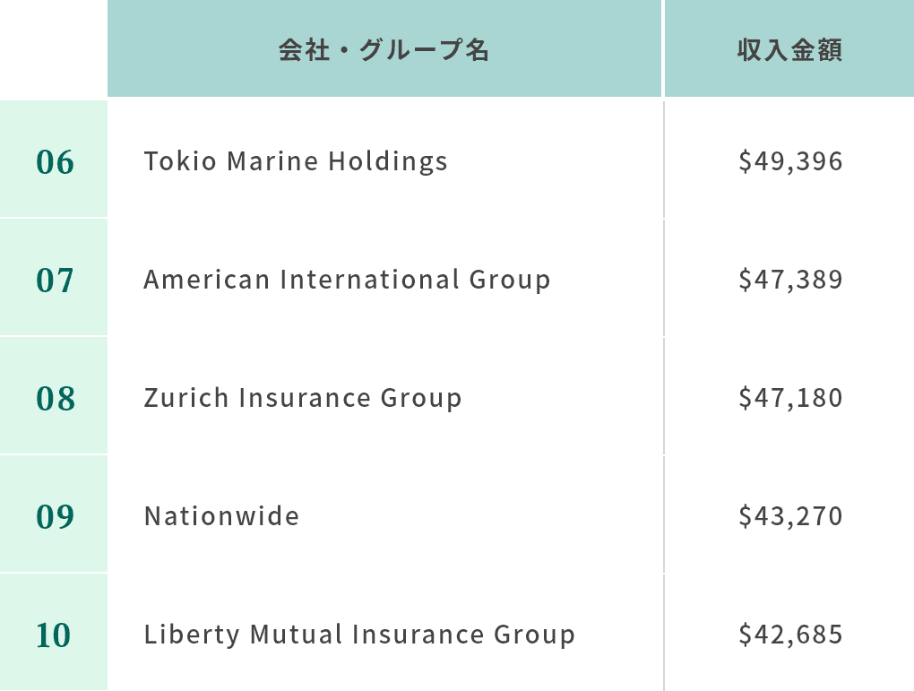Click the divider between name and amount headers

click(x=663, y=48)
